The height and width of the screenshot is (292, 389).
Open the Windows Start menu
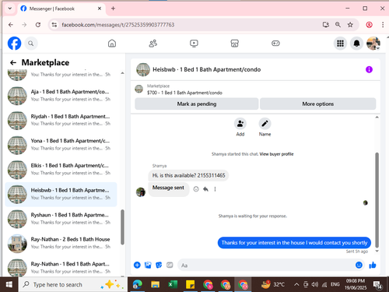point(9,284)
